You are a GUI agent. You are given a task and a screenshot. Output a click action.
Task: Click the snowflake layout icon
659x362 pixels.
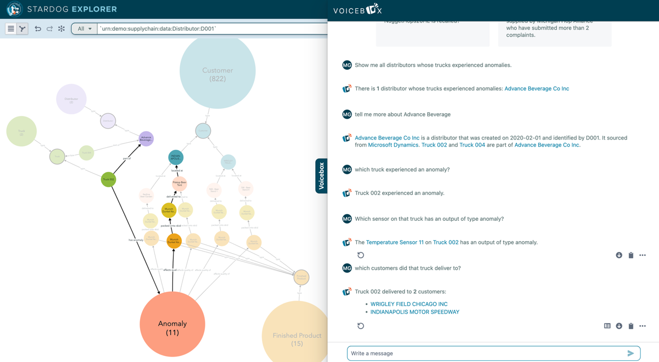(x=62, y=29)
